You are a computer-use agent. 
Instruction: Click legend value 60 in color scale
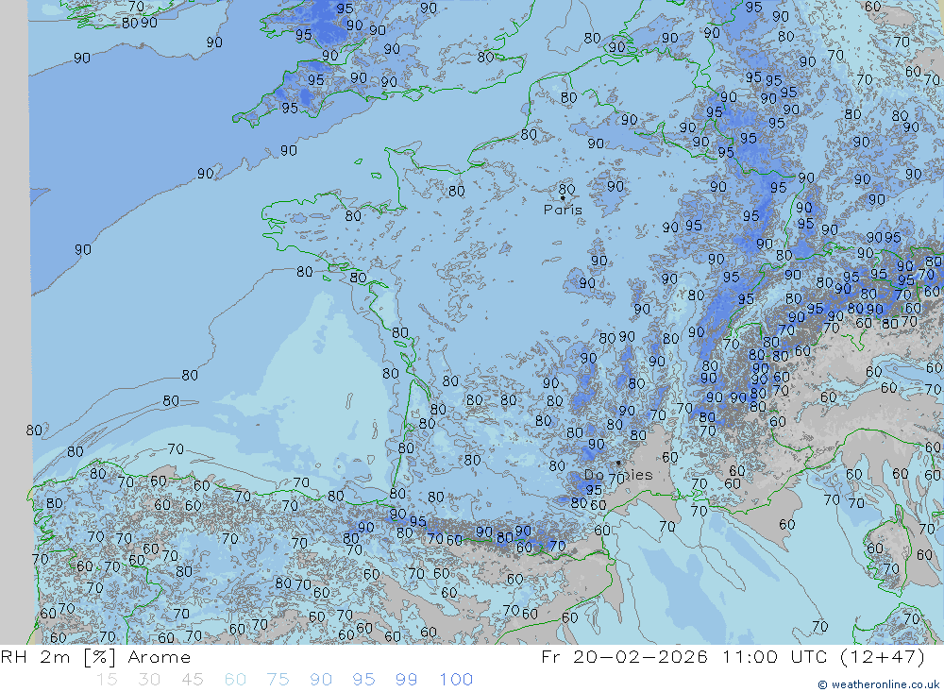click(x=235, y=680)
